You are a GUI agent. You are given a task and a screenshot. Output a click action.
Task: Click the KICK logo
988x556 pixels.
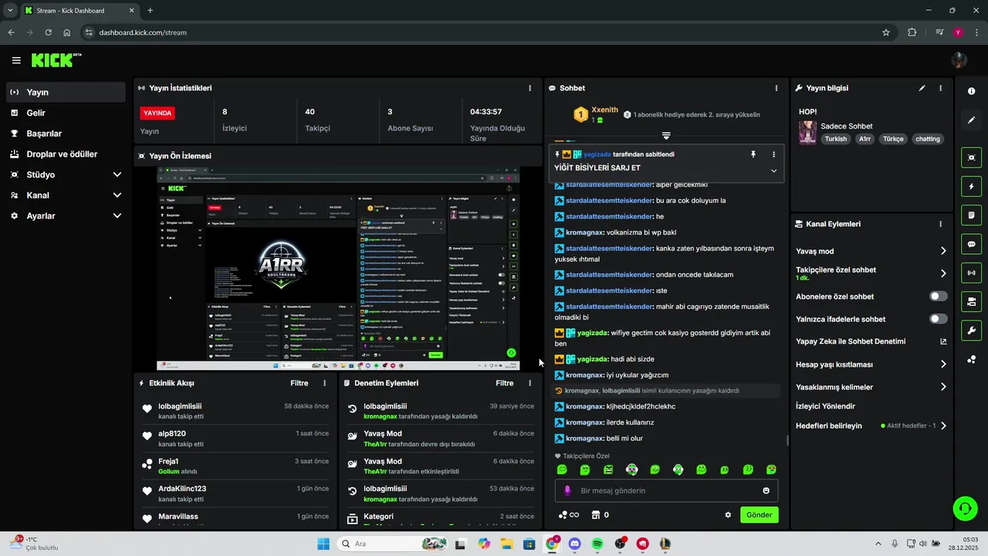coord(56,60)
